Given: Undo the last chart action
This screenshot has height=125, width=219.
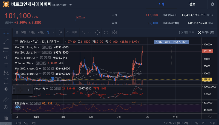Looking at the screenshot, I should coord(83,33).
